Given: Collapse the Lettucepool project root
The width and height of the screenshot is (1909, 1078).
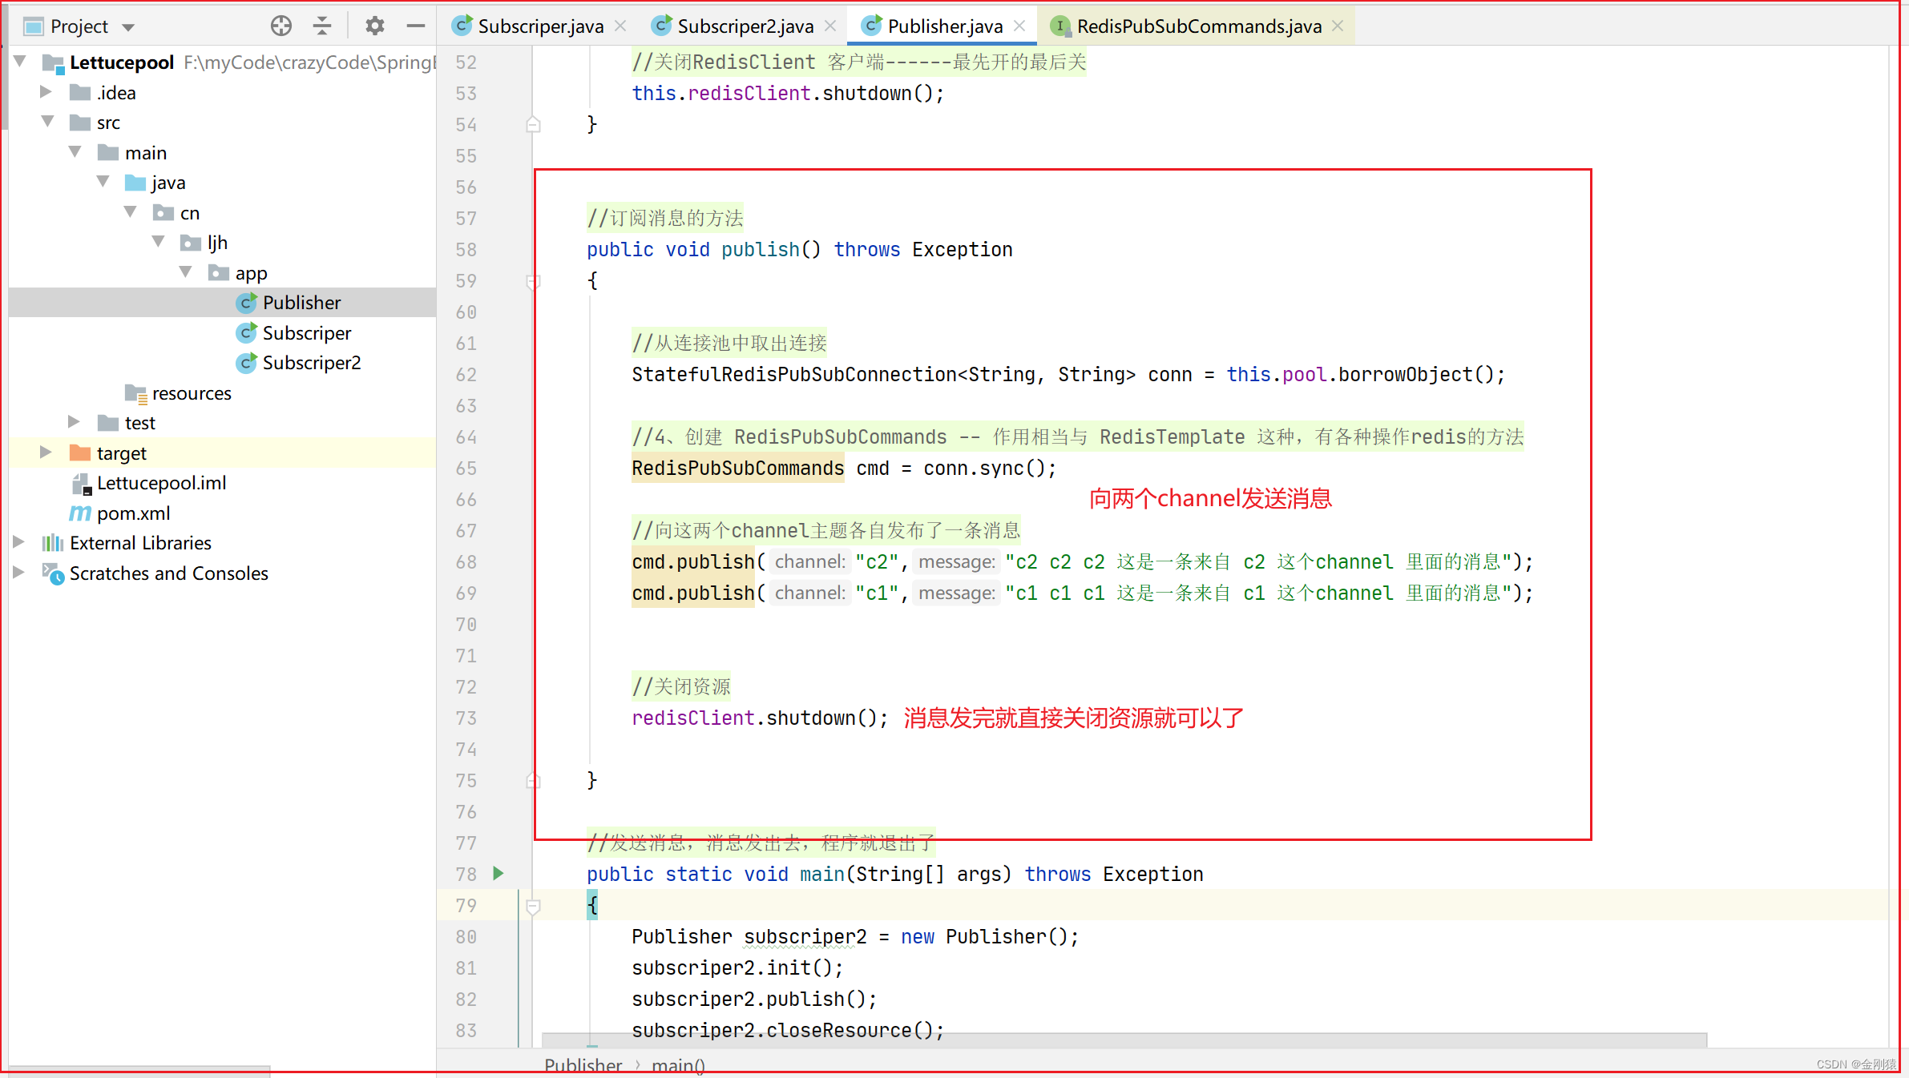Looking at the screenshot, I should coord(21,62).
